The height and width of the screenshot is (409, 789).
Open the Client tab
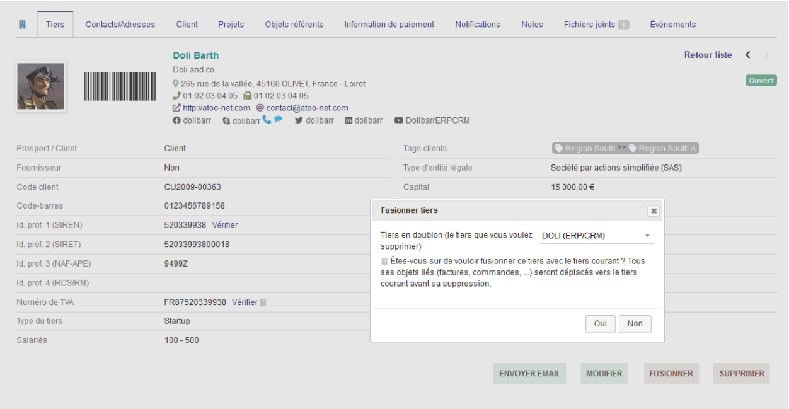tap(187, 25)
